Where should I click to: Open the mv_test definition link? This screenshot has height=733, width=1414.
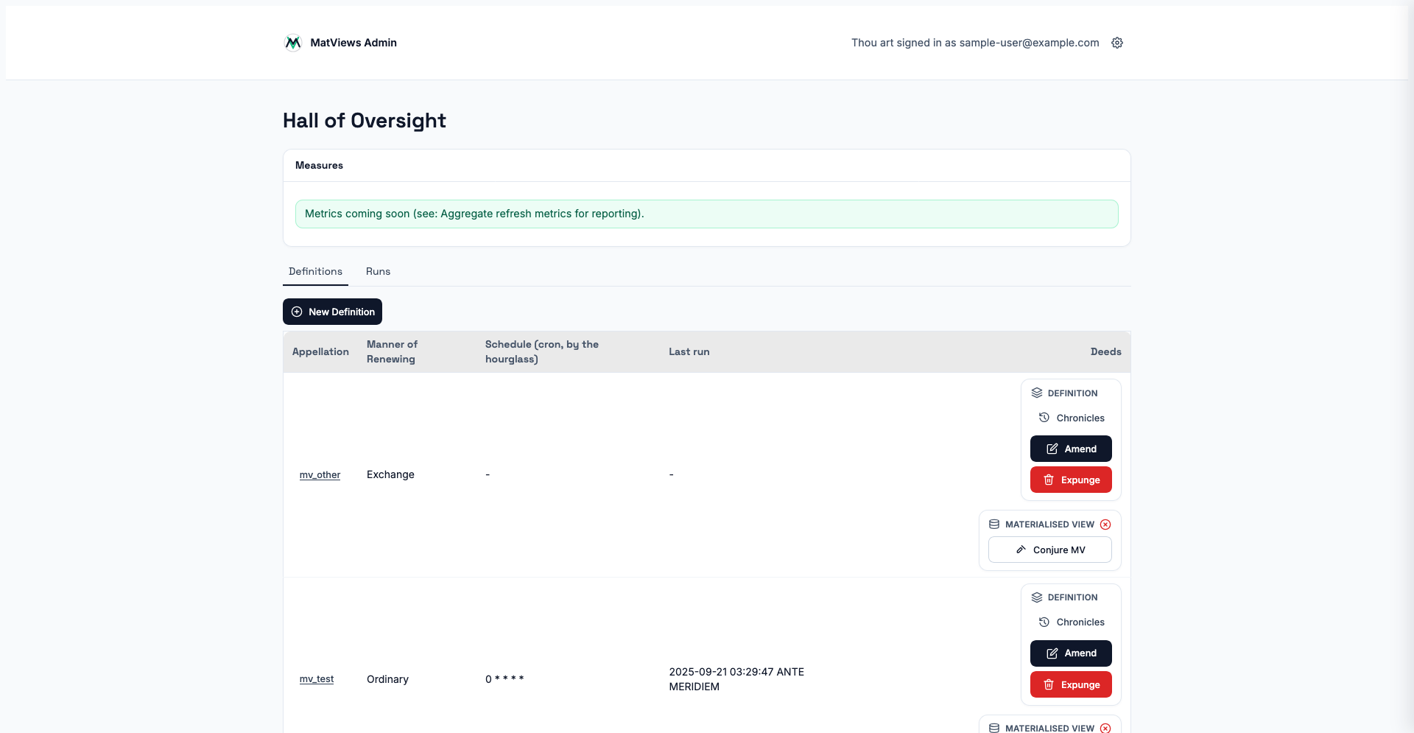click(x=317, y=679)
